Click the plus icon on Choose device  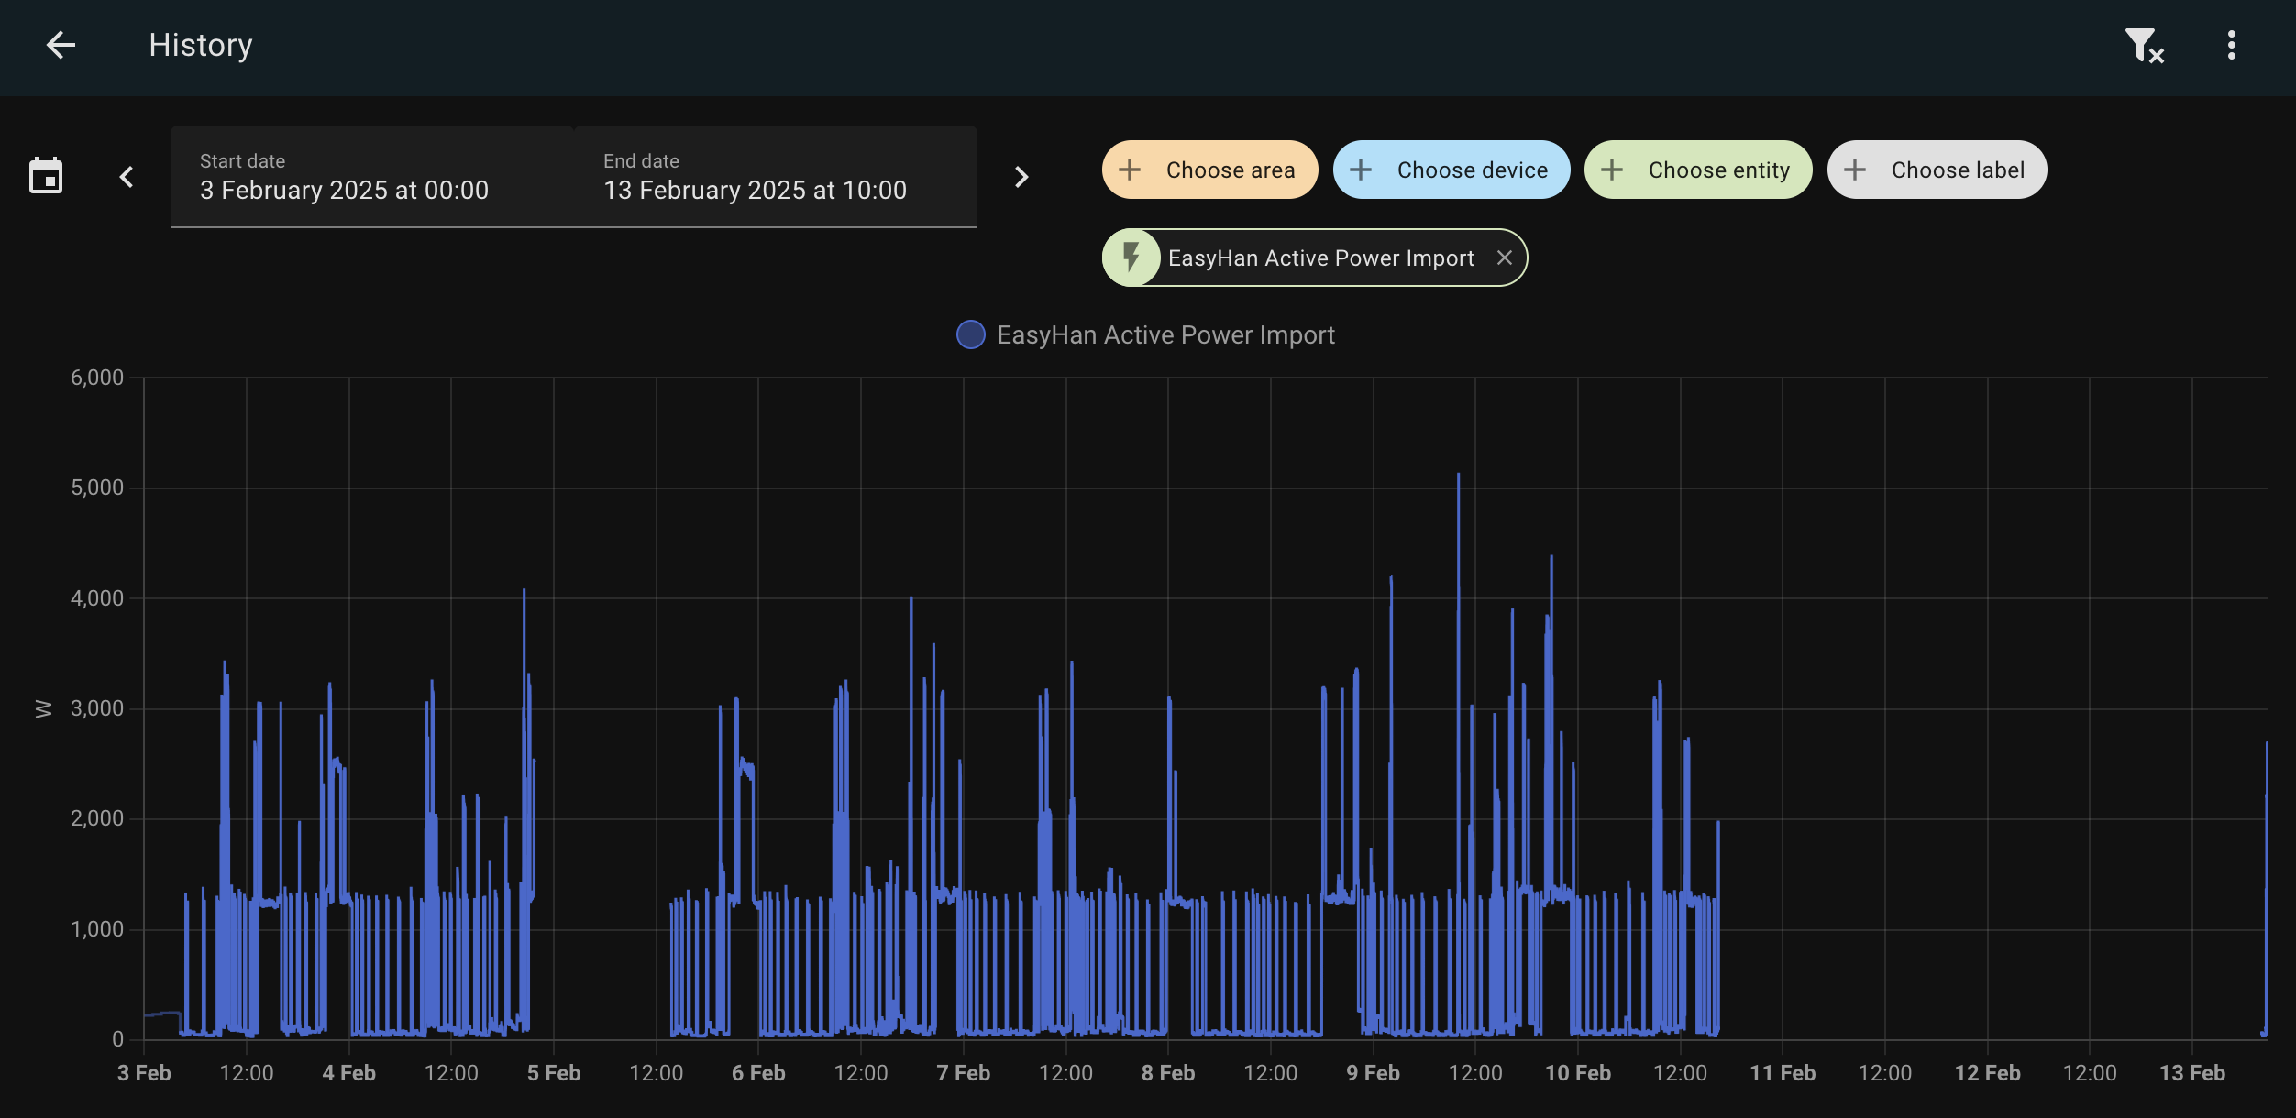[x=1362, y=169]
